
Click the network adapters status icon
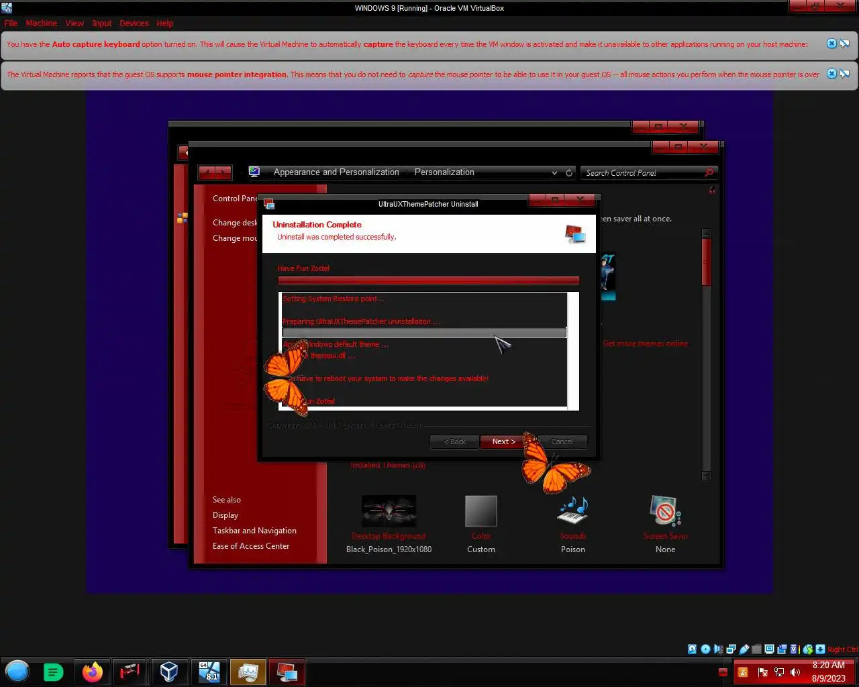click(x=731, y=649)
